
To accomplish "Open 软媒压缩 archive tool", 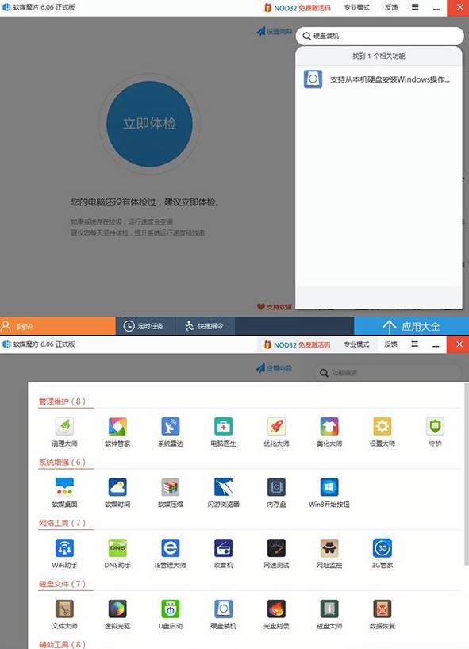I will [171, 493].
